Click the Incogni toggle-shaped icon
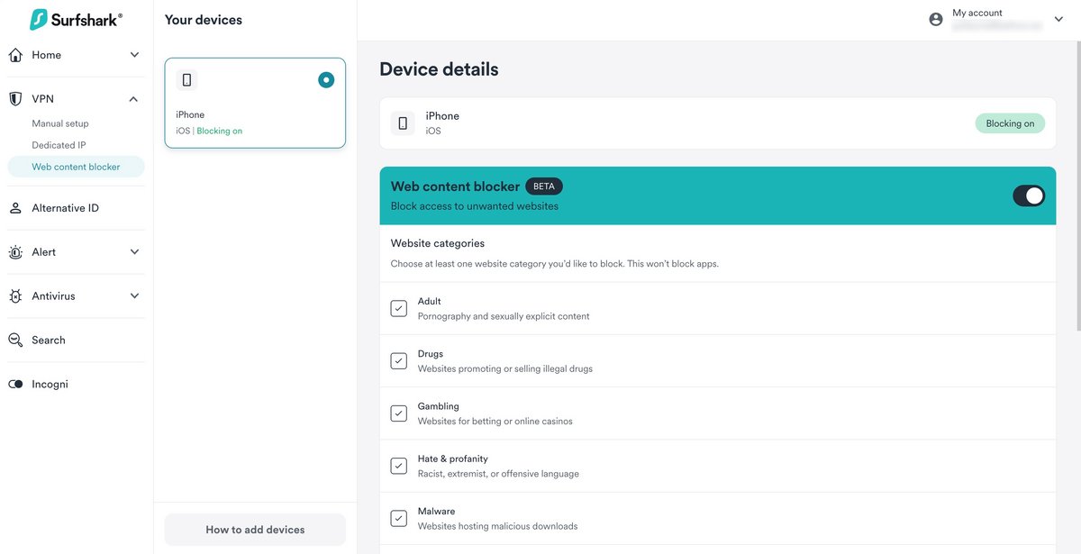Screen dimensions: 1081x554 (x=15, y=385)
